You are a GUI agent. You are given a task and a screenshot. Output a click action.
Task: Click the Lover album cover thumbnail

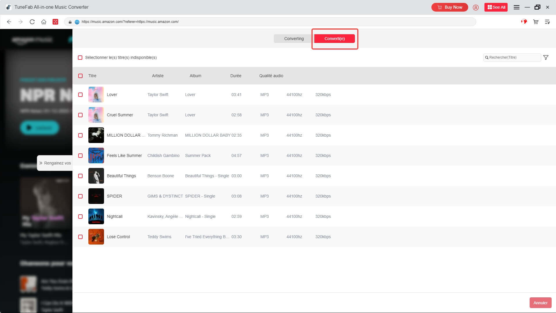(x=96, y=95)
